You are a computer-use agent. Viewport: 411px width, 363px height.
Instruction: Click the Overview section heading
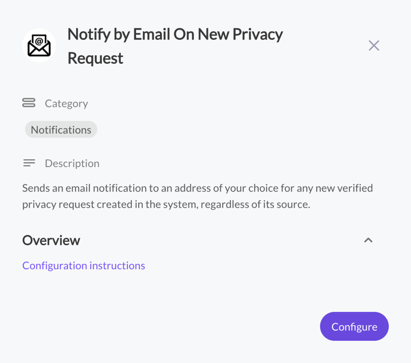[51, 240]
